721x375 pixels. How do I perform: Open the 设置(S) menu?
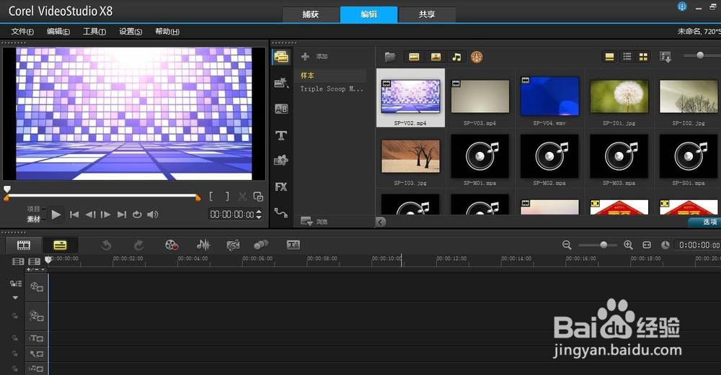(131, 32)
